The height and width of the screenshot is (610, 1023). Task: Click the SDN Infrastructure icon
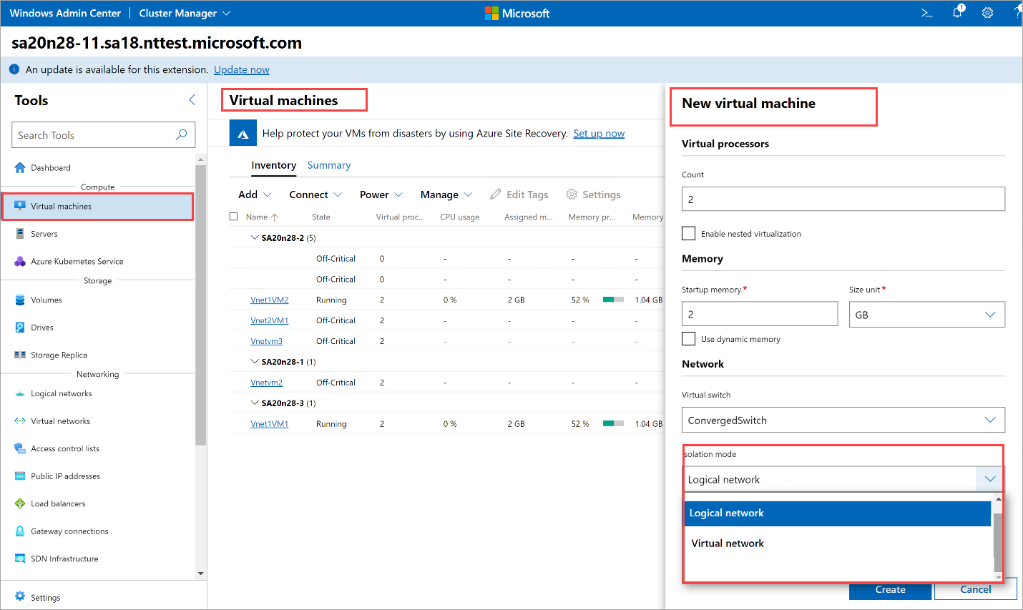20,559
